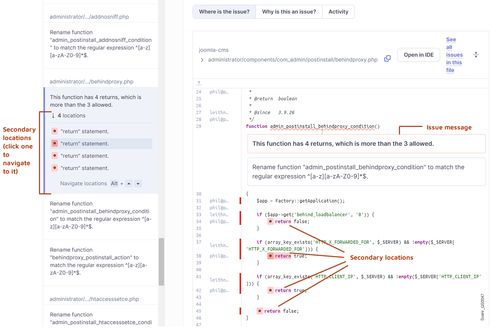
Task: Click the three-dot icon beside 4 locations
Action: [x=53, y=116]
